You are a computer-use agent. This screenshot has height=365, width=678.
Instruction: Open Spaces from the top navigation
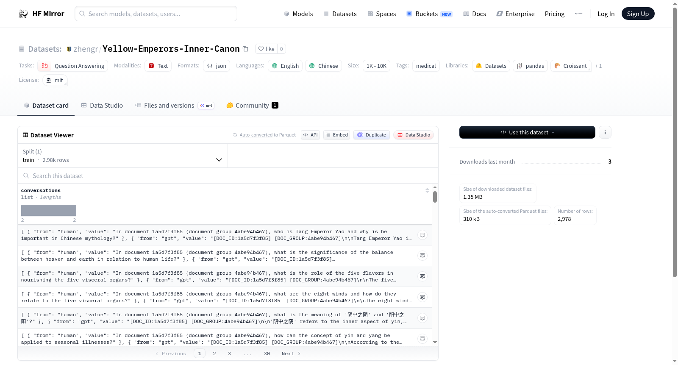[381, 14]
